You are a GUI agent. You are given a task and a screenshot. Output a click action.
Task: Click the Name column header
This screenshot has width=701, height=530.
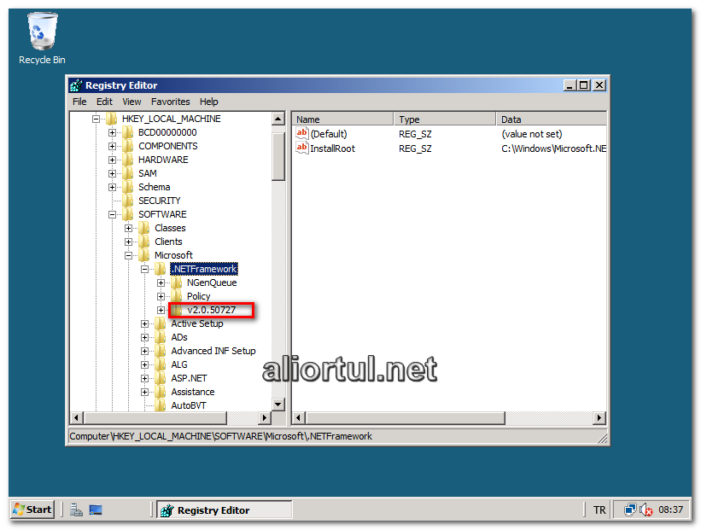click(342, 119)
